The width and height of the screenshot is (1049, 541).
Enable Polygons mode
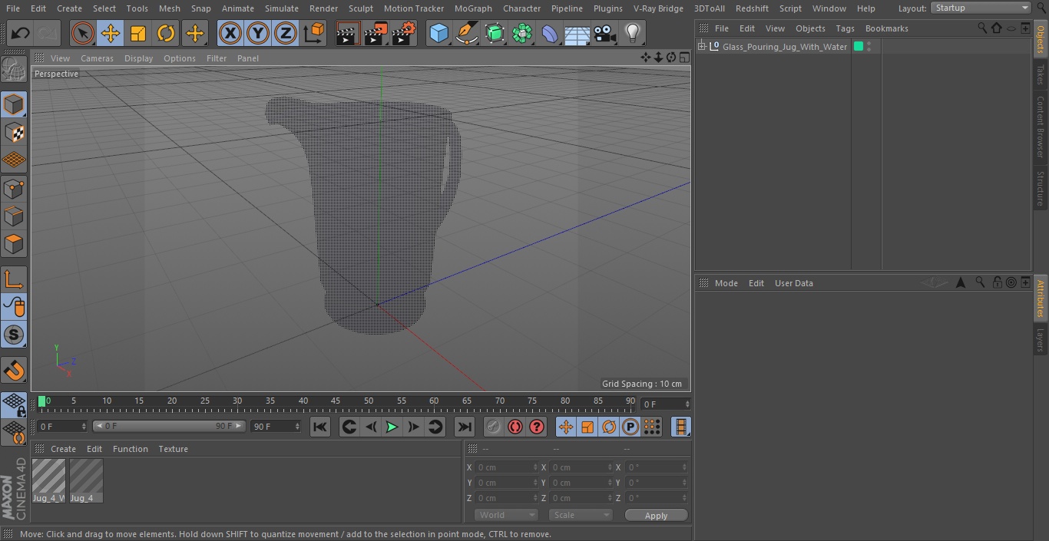(14, 244)
